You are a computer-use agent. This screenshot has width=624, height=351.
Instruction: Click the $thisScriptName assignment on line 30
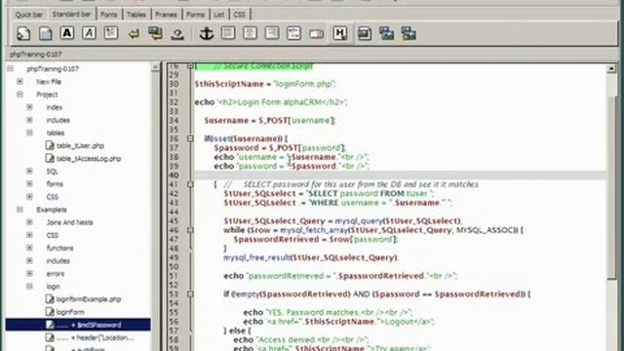tap(265, 84)
